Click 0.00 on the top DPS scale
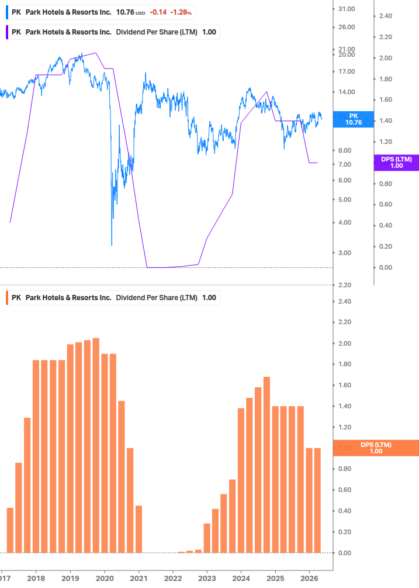Viewport: 419px width, 588px height. (x=386, y=267)
